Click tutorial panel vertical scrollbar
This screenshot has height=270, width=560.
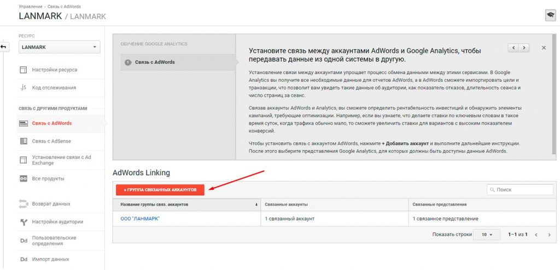pyautogui.click(x=554, y=94)
